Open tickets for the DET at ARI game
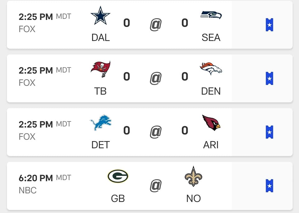 [269, 132]
